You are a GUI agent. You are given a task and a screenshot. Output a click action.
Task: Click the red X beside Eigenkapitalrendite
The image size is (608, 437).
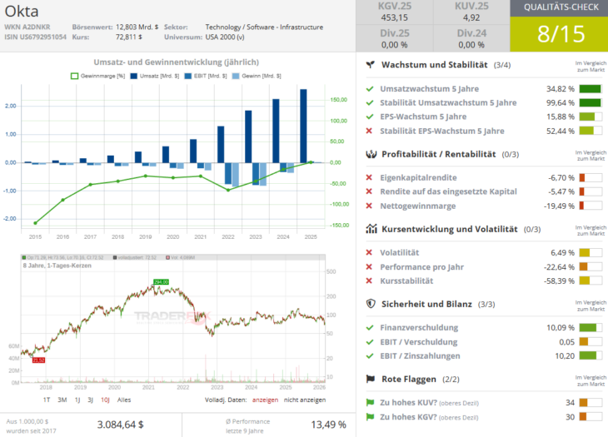click(x=370, y=177)
